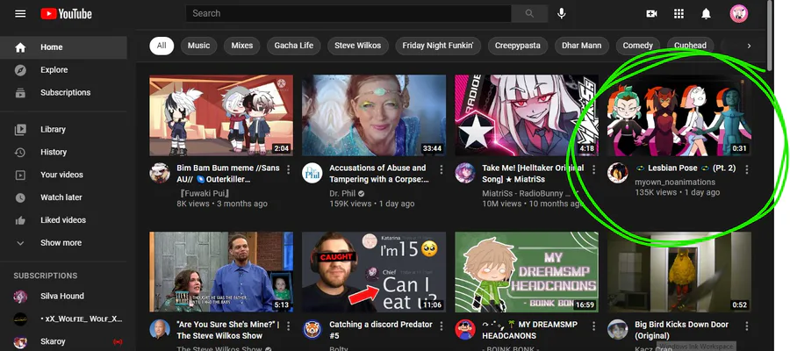Viewport: 790px width, 351px height.
Task: Open Your videos in the sidebar
Action: [63, 175]
